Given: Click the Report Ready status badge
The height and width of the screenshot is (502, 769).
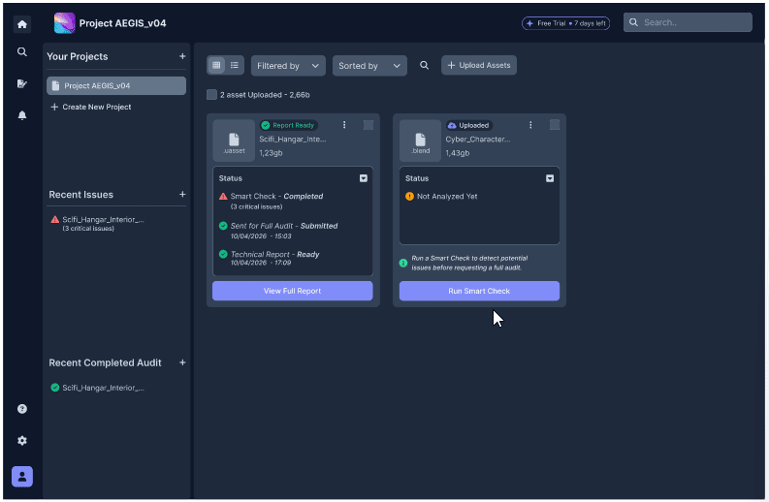Looking at the screenshot, I should point(288,126).
